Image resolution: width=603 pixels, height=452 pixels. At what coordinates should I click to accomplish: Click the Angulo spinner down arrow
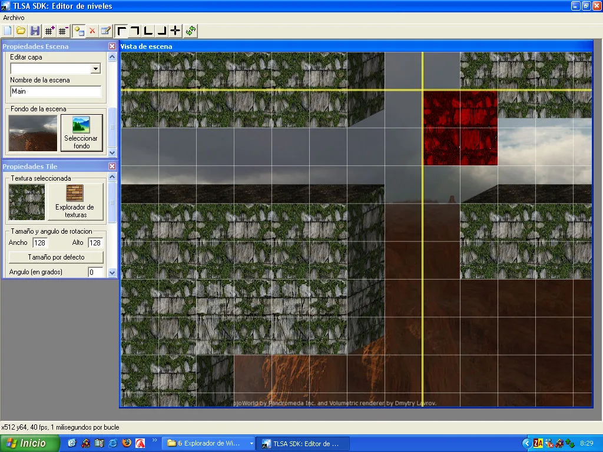(111, 272)
